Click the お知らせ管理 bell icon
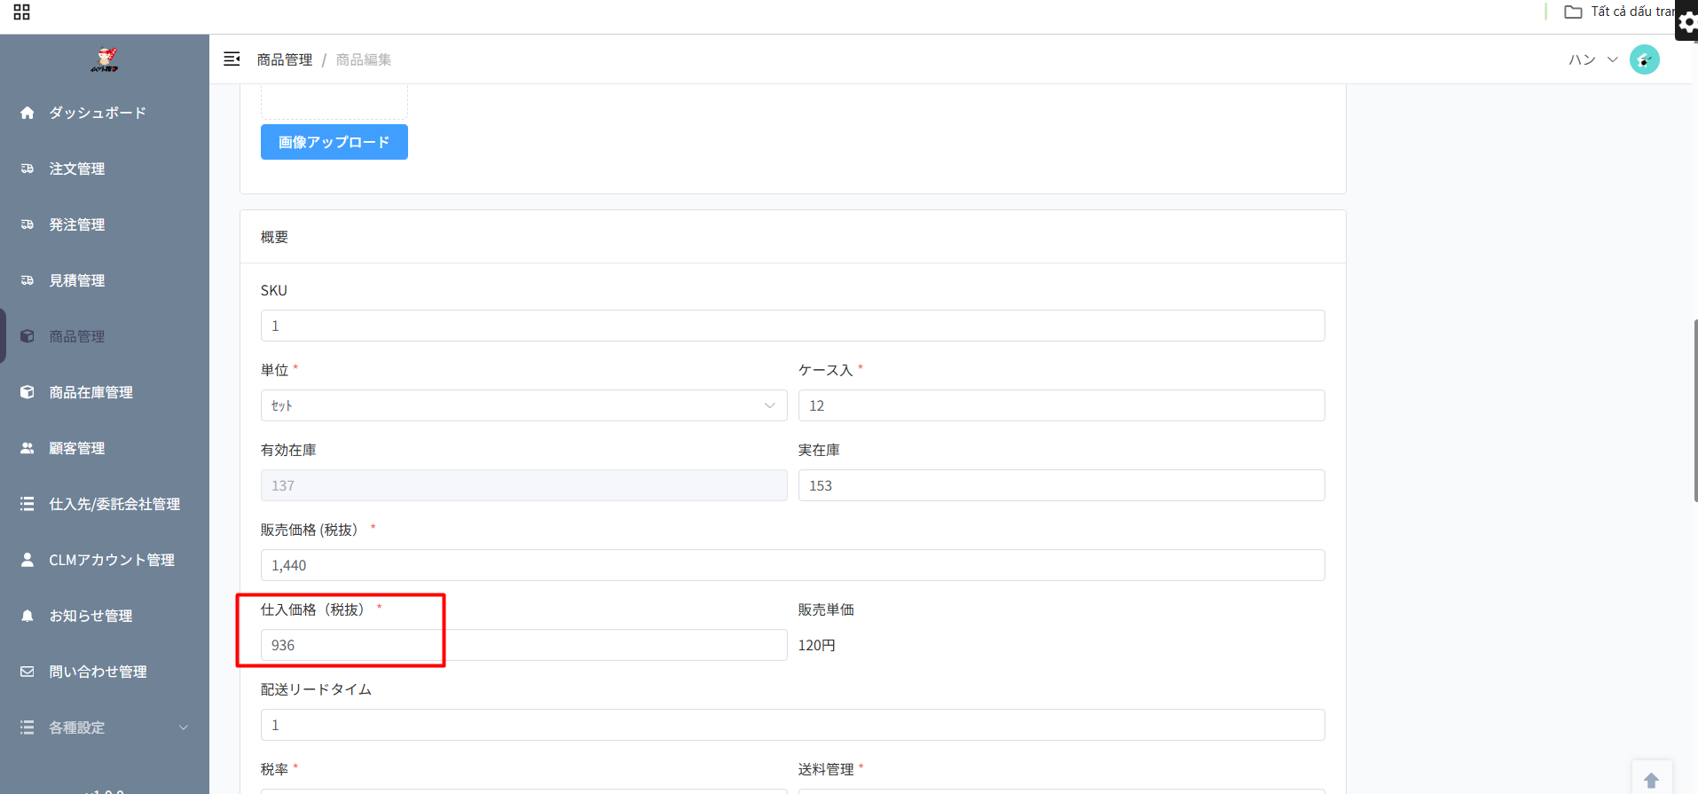The height and width of the screenshot is (794, 1698). pos(28,616)
